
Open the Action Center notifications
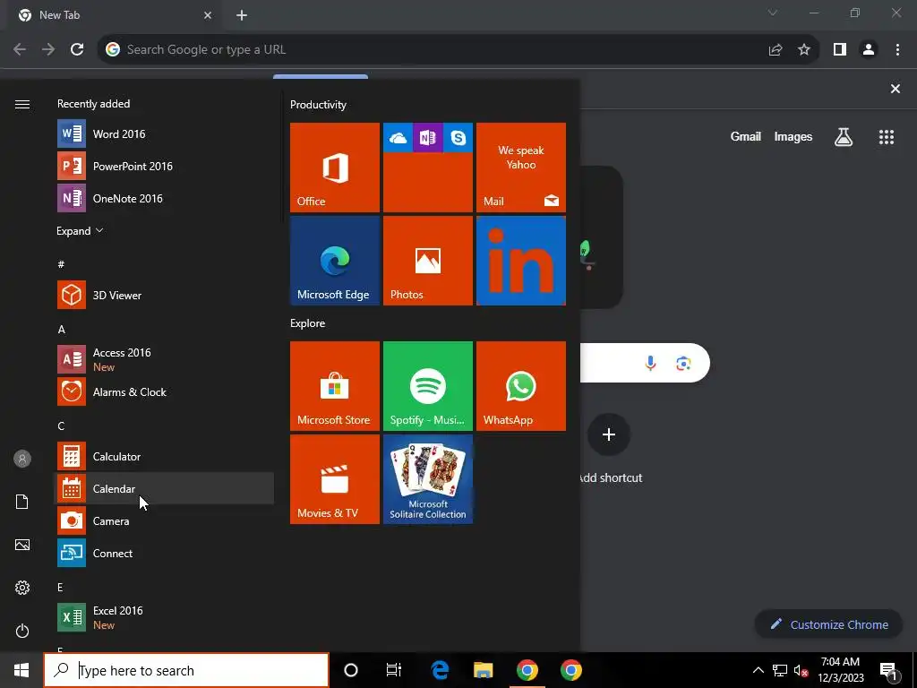[x=888, y=670]
